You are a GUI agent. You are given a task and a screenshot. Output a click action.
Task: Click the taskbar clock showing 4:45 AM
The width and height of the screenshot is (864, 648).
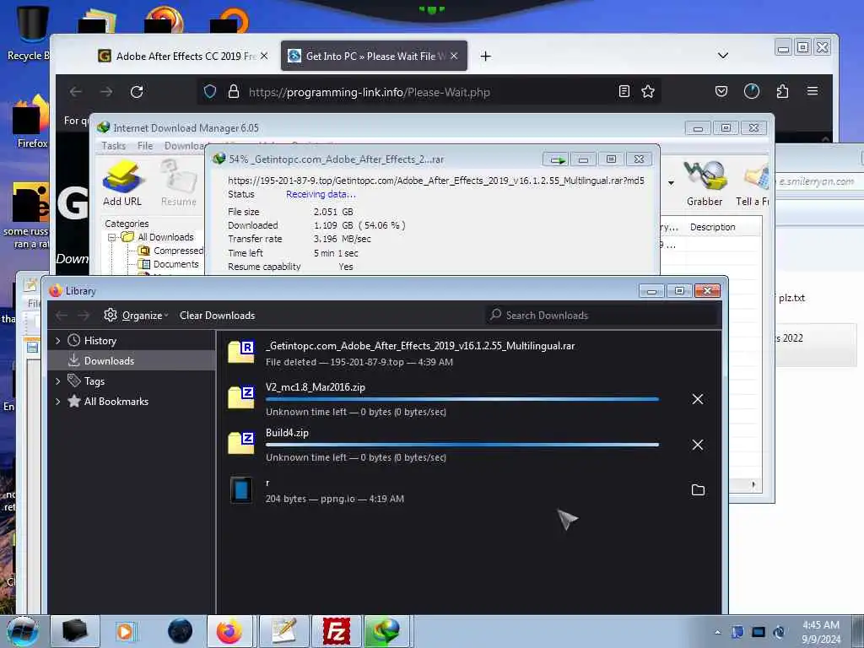point(820,632)
